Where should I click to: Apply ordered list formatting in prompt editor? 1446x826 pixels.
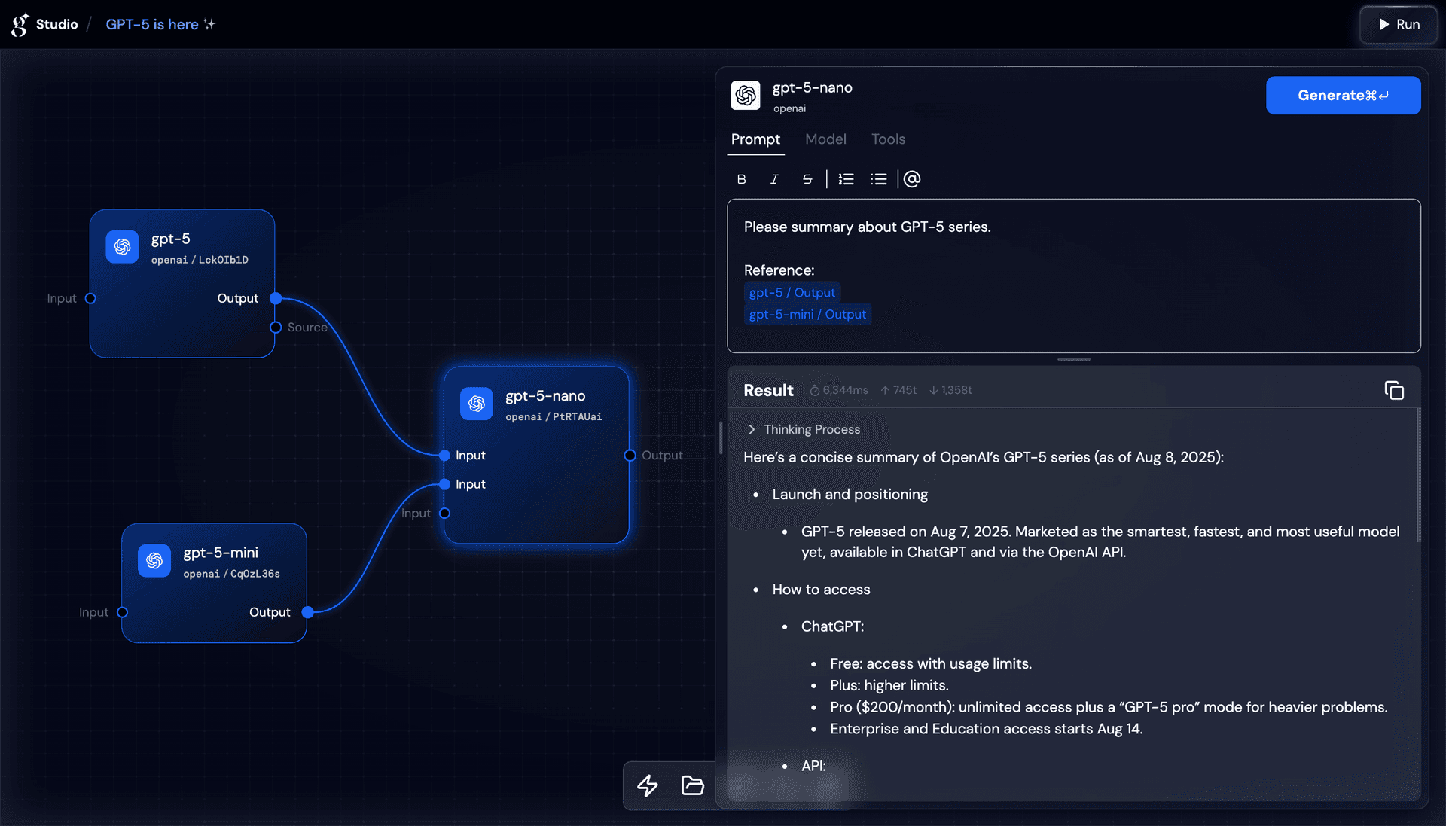tap(845, 179)
